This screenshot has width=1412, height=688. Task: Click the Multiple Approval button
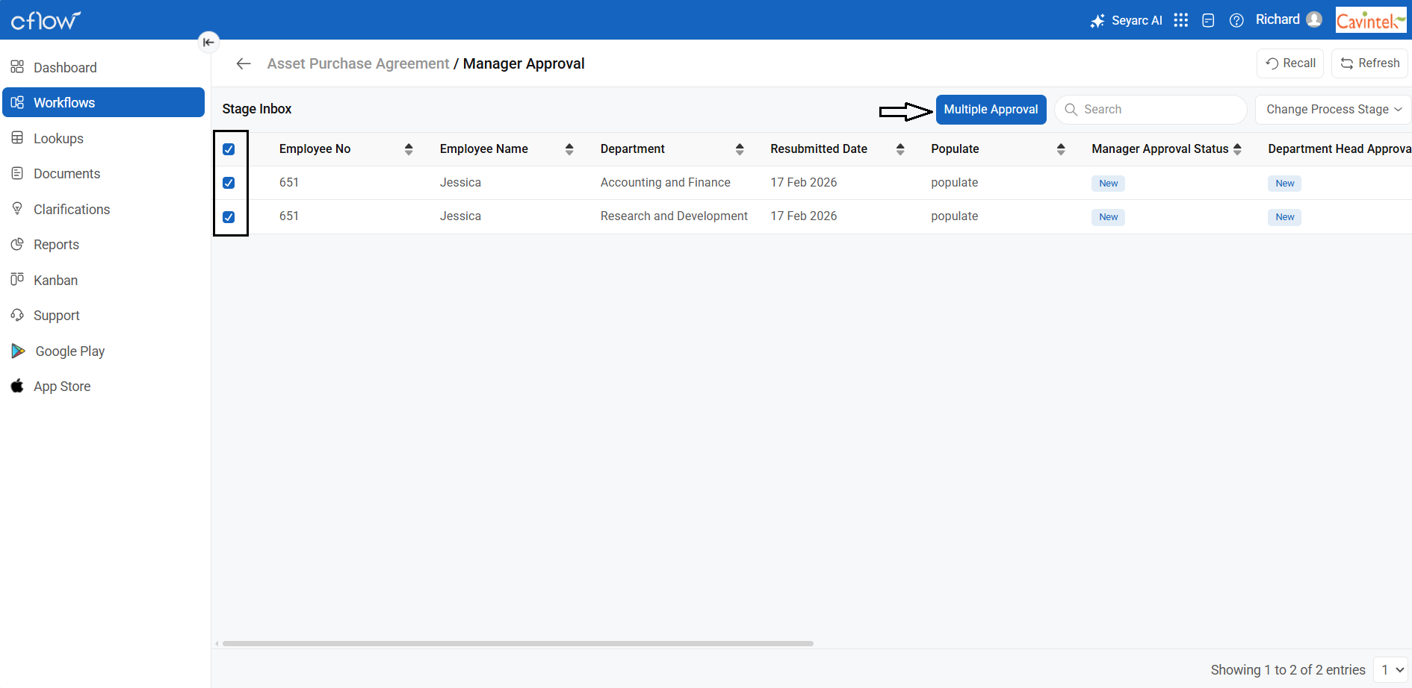991,110
